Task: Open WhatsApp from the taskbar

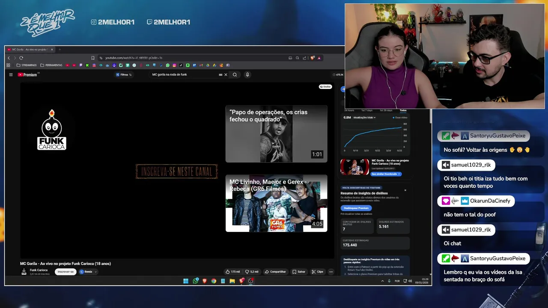Action: (196, 281)
